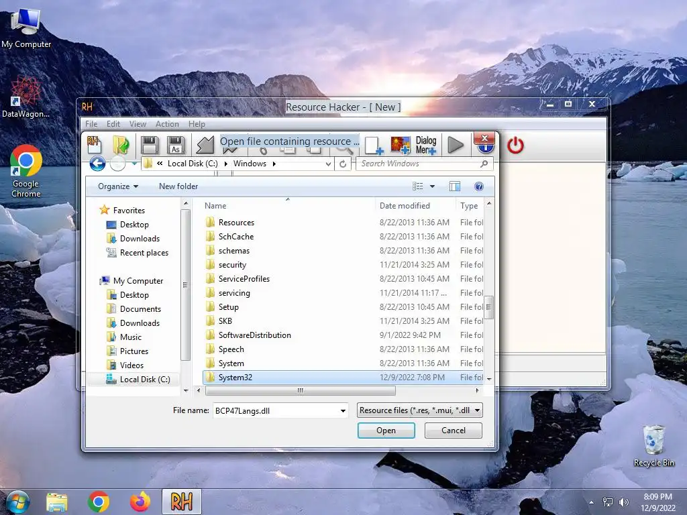Open the File menu
The width and height of the screenshot is (687, 515).
(x=91, y=124)
